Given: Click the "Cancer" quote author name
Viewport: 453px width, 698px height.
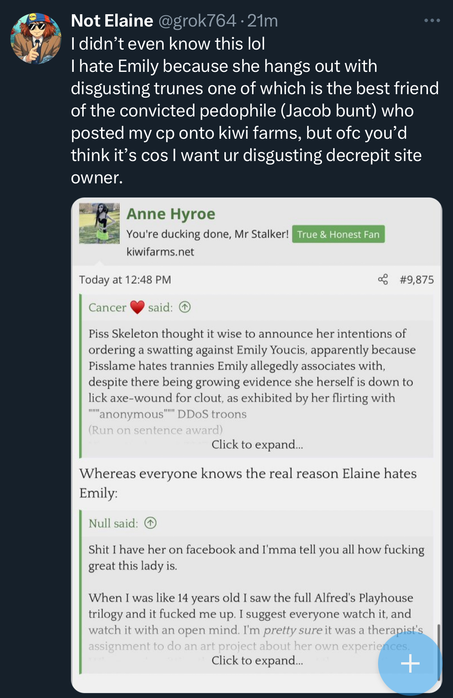Looking at the screenshot, I should [107, 307].
